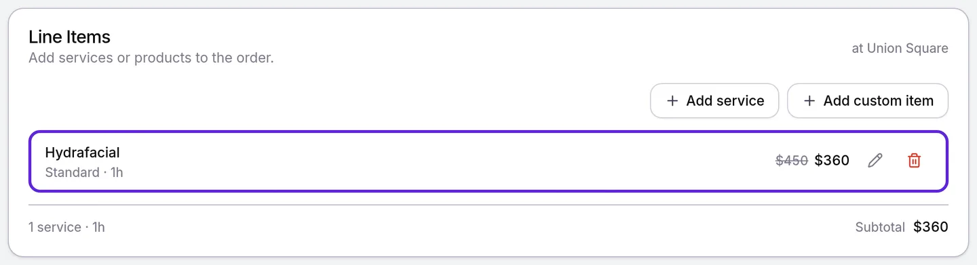Click the struck-through $450 original price
This screenshot has width=977, height=265.
[x=792, y=161]
